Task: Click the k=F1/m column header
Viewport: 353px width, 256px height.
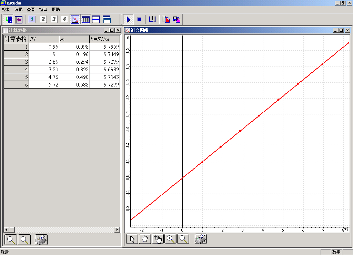Action: (x=104, y=39)
